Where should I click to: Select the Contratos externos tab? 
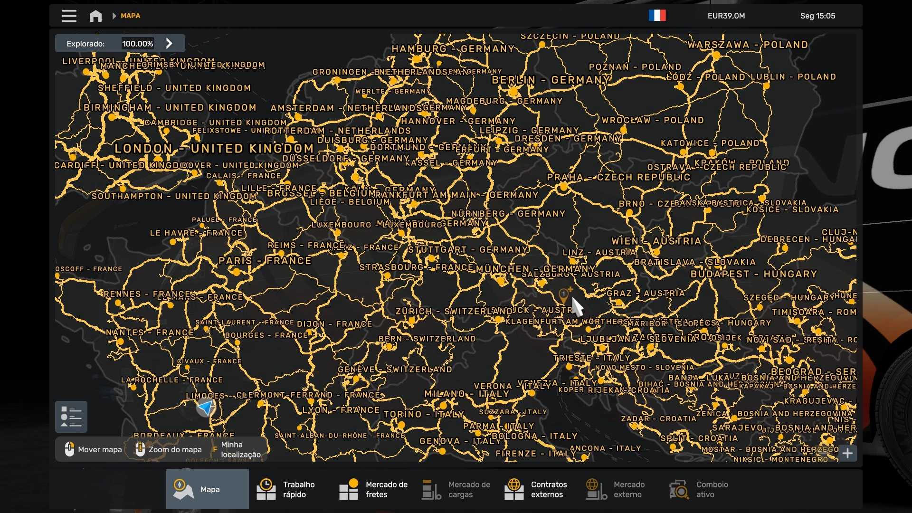(x=537, y=489)
